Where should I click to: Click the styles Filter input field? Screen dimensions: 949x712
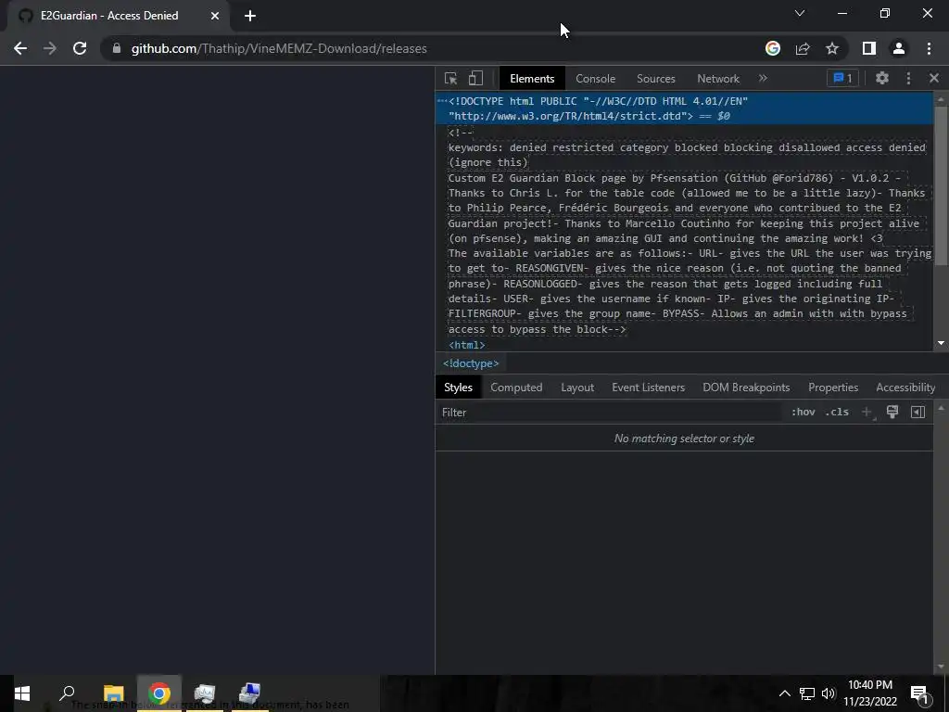[x=608, y=413]
